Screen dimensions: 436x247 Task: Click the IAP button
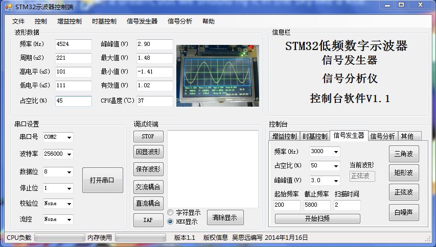[148, 220]
